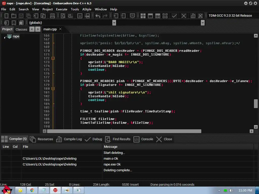Click the Go to bookmark icon
This screenshot has width=259, height=194.
click(x=21, y=22)
